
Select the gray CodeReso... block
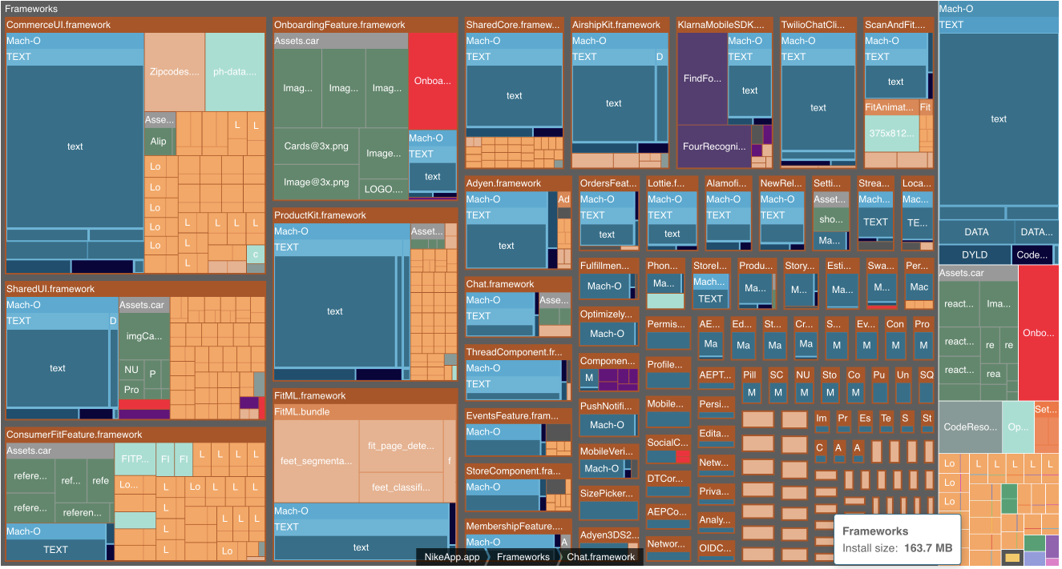(970, 427)
